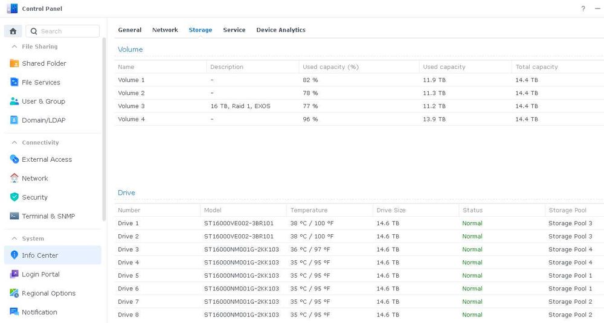
Task: Click the Network house icon in sidebar
Action: 14,178
